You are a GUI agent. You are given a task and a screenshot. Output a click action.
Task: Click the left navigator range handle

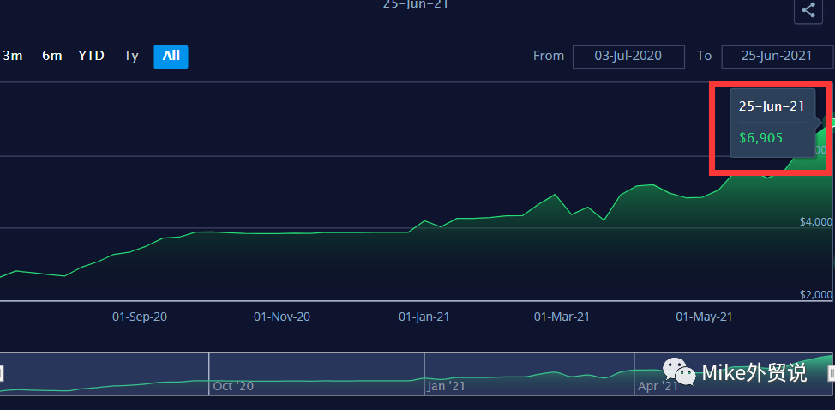[2, 373]
